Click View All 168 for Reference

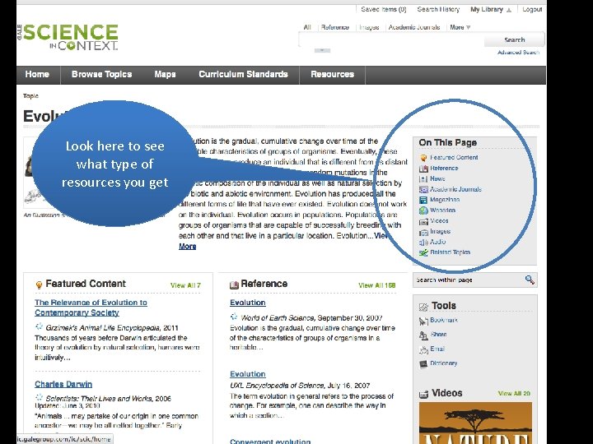click(x=376, y=285)
